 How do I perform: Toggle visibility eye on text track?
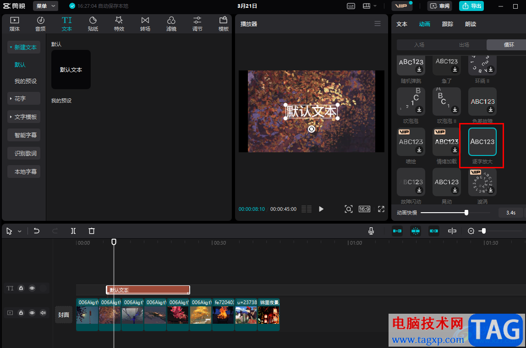(x=32, y=289)
